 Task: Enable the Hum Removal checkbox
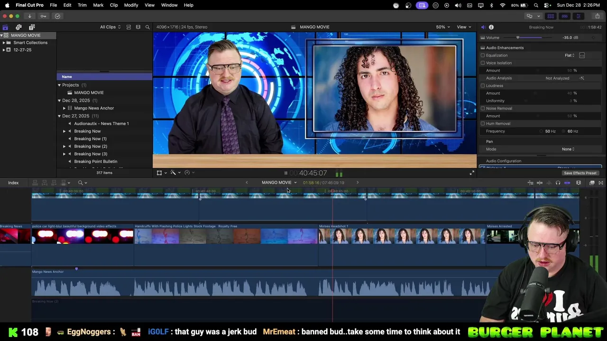483,124
